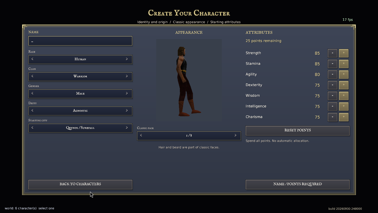Viewport: 378px width, 213px height.
Task: Lower Intelligence with the minus button
Action: [333, 106]
